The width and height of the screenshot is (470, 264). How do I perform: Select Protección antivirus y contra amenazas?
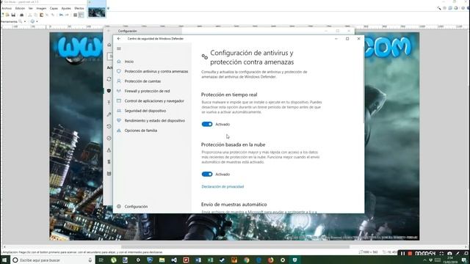[x=152, y=71]
